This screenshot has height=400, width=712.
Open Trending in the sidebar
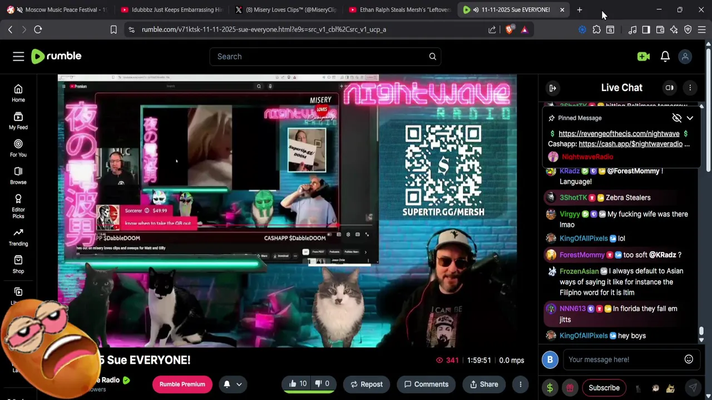[x=18, y=237]
